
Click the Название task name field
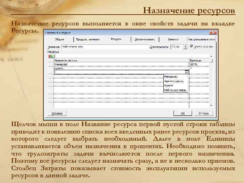coord(105,47)
